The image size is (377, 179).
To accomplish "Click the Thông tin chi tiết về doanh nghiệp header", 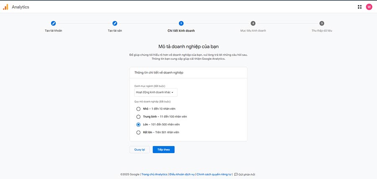I will coord(159,72).
